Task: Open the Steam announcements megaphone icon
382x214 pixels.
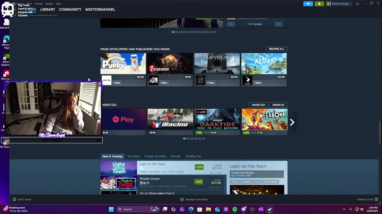Action: pos(308,4)
